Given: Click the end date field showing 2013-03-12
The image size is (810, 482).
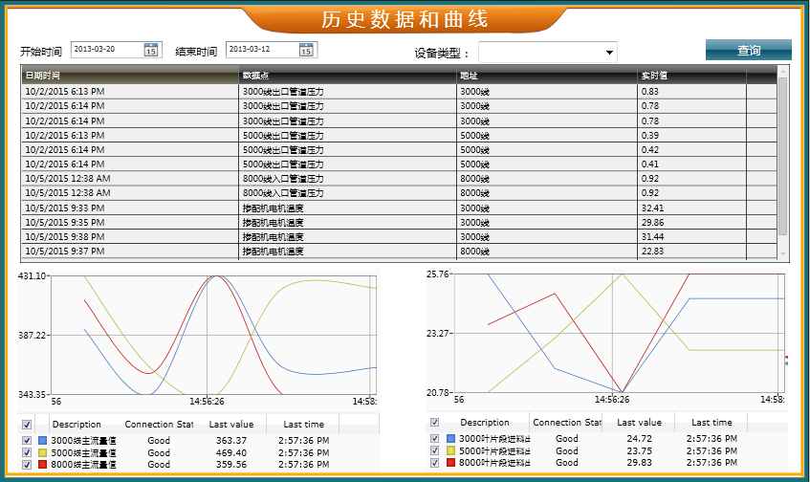Looking at the screenshot, I should tap(261, 50).
